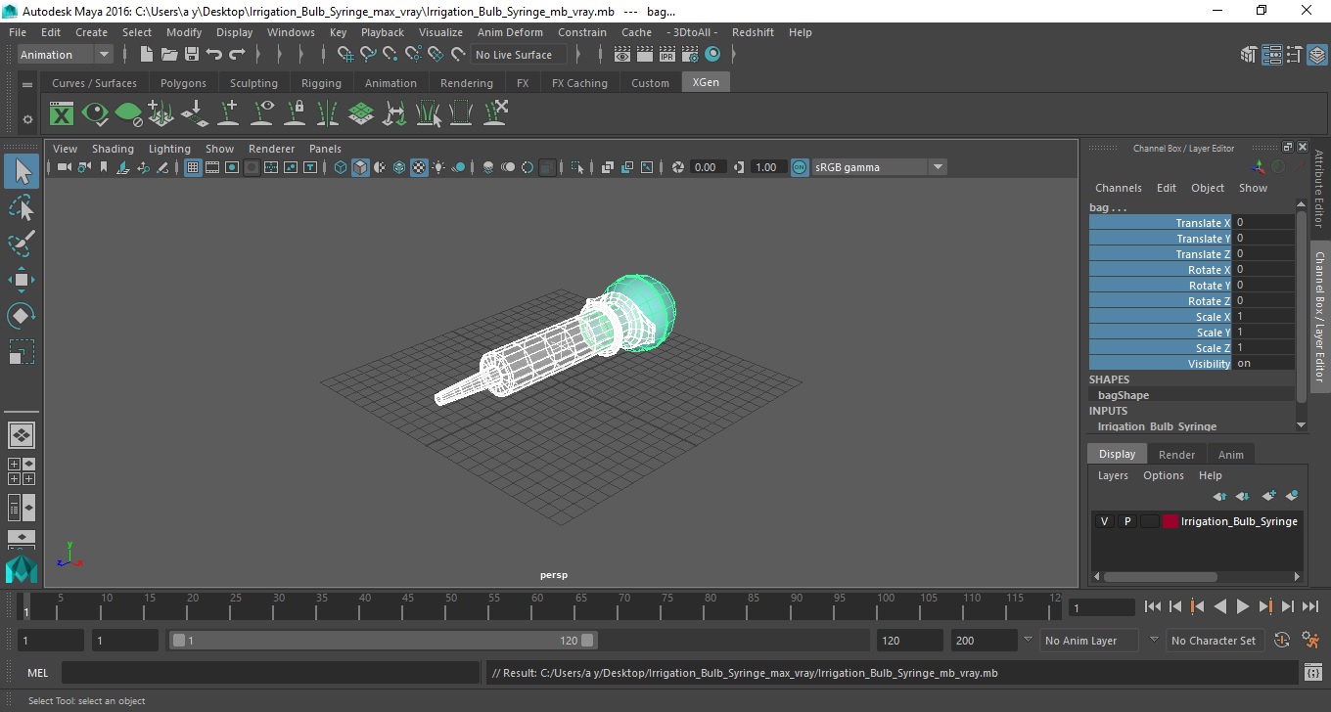The height and width of the screenshot is (712, 1331).
Task: Open the shelf tab selector menu icon
Action: 27,85
